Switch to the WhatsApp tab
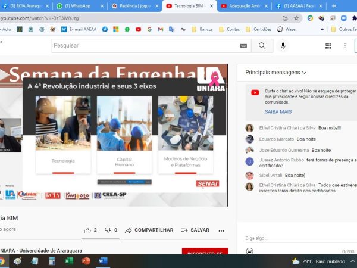 (x=79, y=6)
